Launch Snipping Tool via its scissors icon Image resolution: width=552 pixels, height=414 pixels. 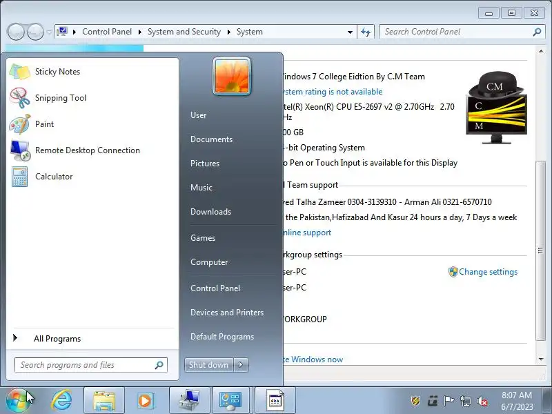coord(20,98)
